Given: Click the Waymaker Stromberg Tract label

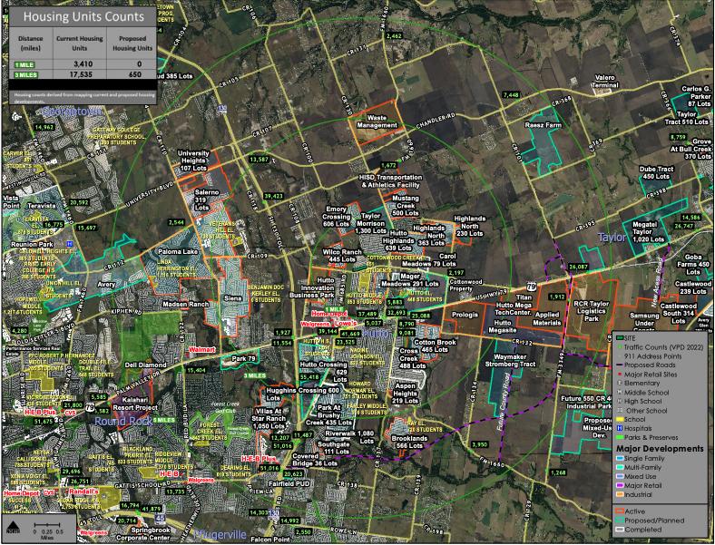Looking at the screenshot, I should point(509,360).
